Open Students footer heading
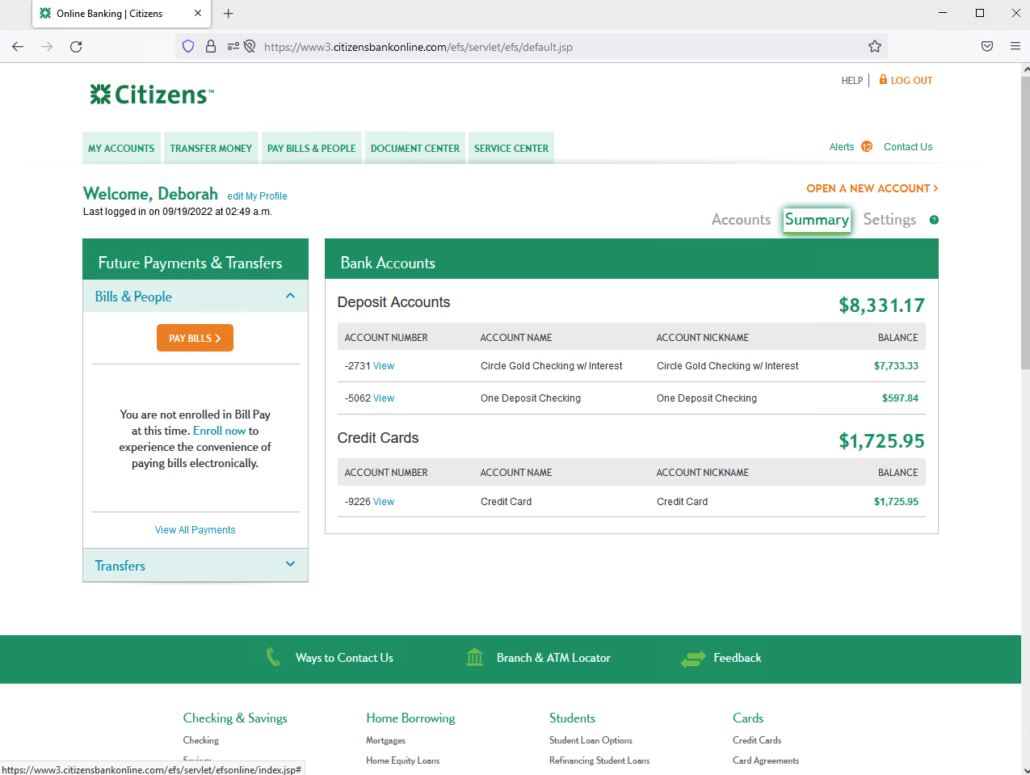This screenshot has width=1030, height=775. (x=572, y=718)
